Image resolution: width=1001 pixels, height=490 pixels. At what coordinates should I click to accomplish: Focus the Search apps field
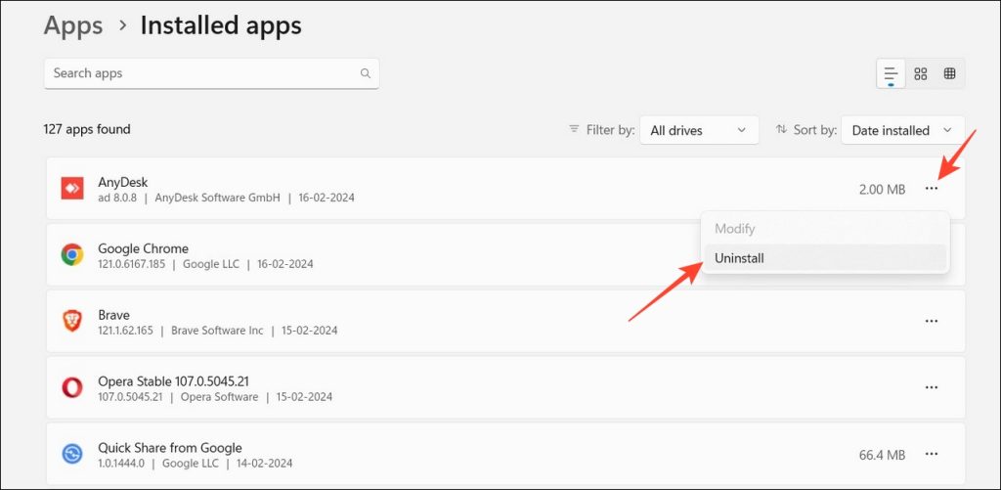212,73
